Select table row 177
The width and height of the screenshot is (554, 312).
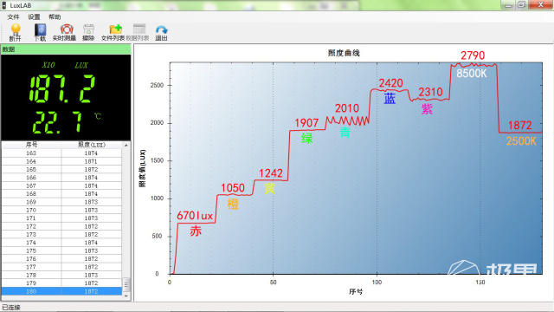[x=61, y=267]
